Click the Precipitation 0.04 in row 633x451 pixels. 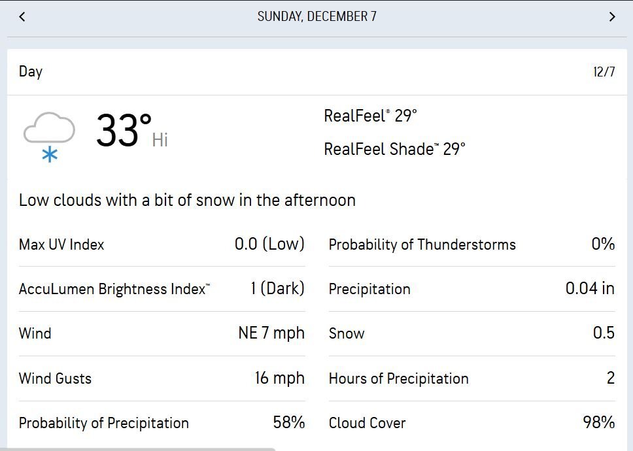click(471, 289)
